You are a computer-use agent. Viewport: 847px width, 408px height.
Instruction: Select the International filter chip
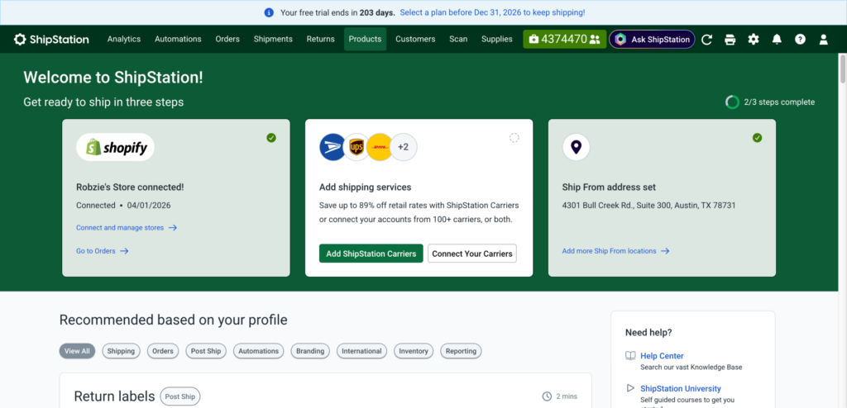point(362,351)
